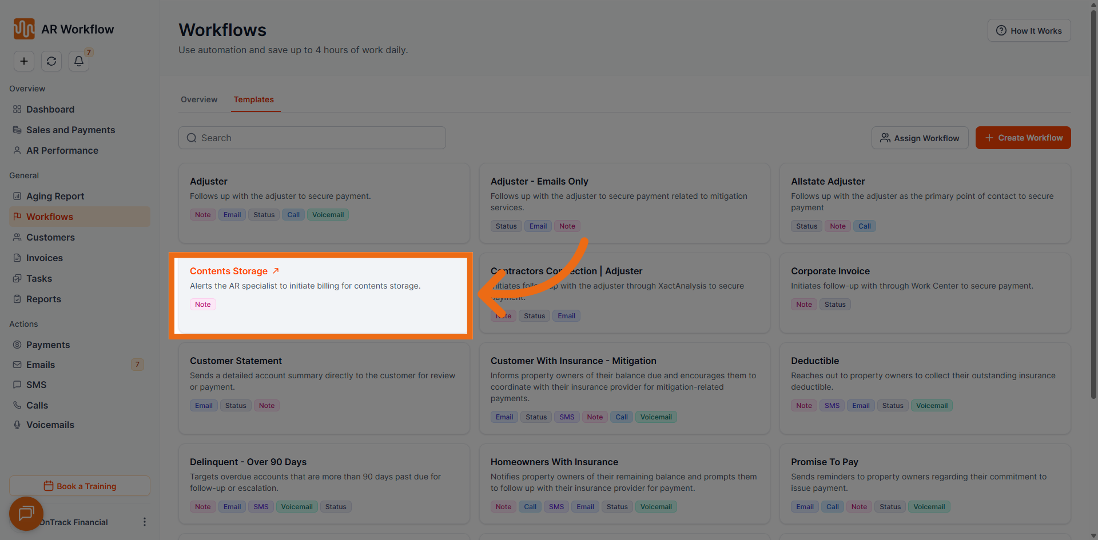Viewport: 1098px width, 540px height.
Task: Open the notifications bell icon
Action: click(x=79, y=61)
